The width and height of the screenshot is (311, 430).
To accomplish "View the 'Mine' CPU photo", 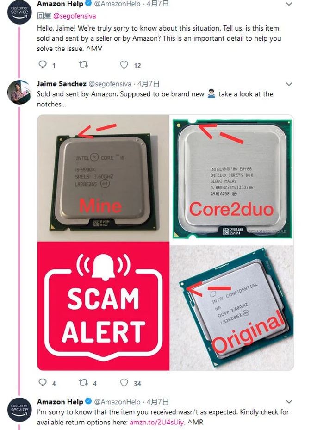I will (103, 178).
